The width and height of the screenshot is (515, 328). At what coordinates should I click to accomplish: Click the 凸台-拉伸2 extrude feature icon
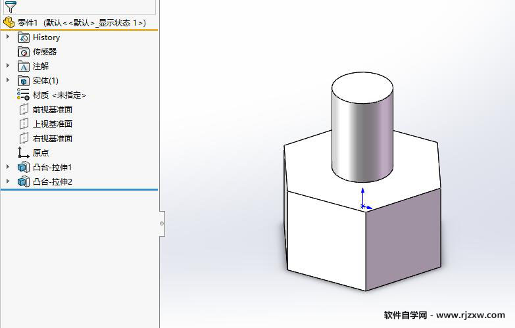point(23,181)
